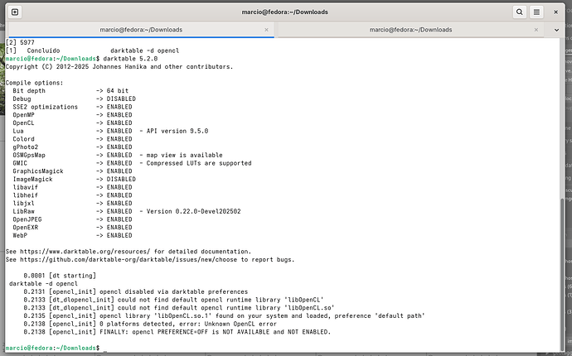Click the bottom command prompt line
The image size is (572, 356).
(x=56, y=348)
